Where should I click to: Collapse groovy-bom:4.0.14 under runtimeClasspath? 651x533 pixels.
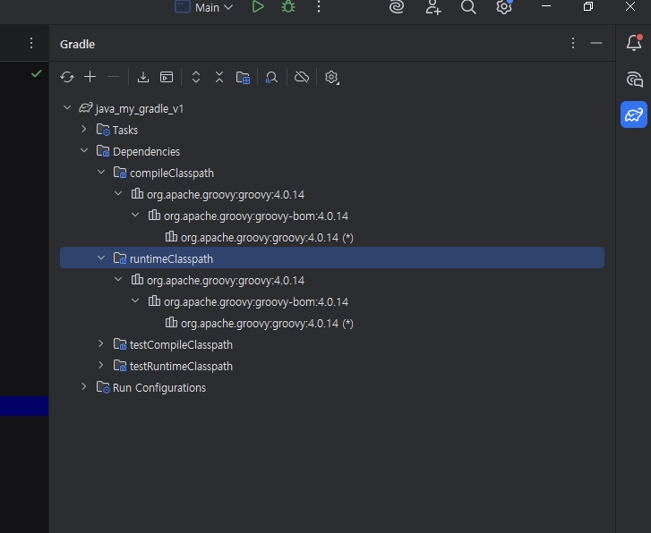point(135,301)
